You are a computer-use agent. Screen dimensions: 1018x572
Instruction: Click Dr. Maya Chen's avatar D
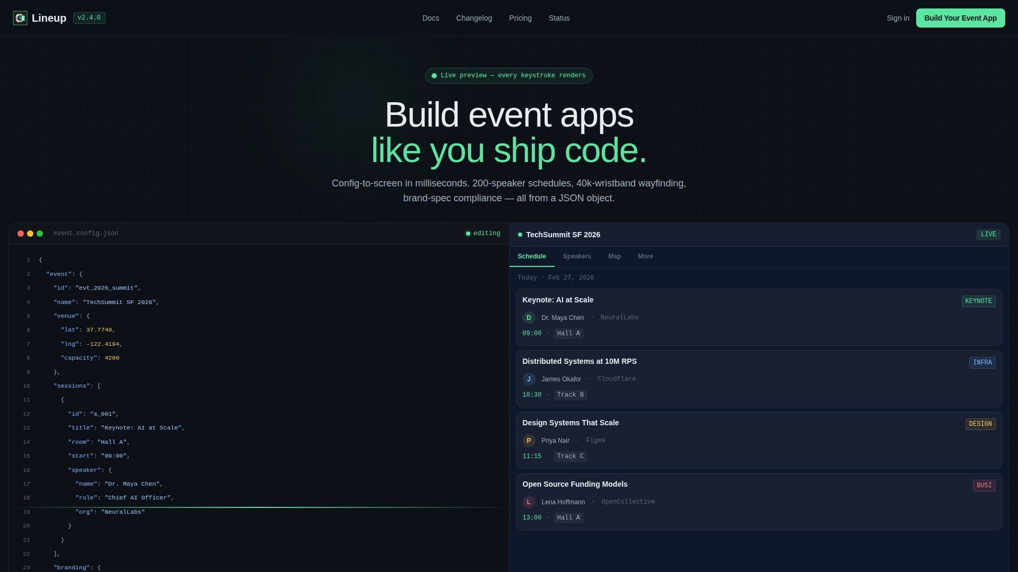(529, 318)
